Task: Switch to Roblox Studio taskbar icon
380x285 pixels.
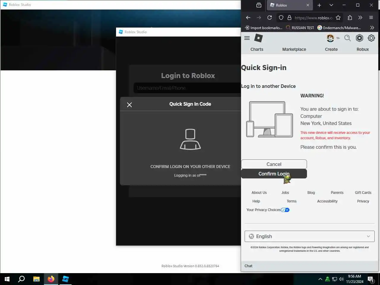Action: pyautogui.click(x=65, y=279)
